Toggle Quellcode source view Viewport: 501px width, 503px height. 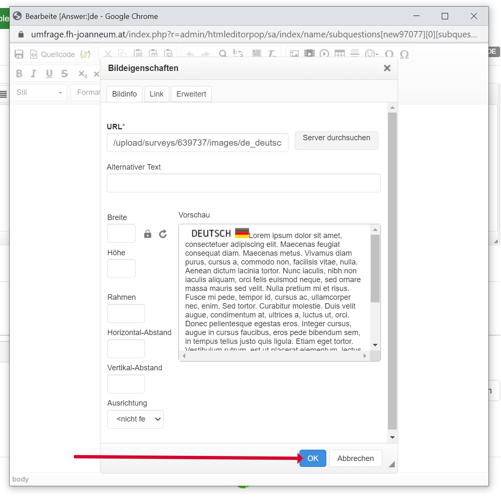[x=52, y=54]
